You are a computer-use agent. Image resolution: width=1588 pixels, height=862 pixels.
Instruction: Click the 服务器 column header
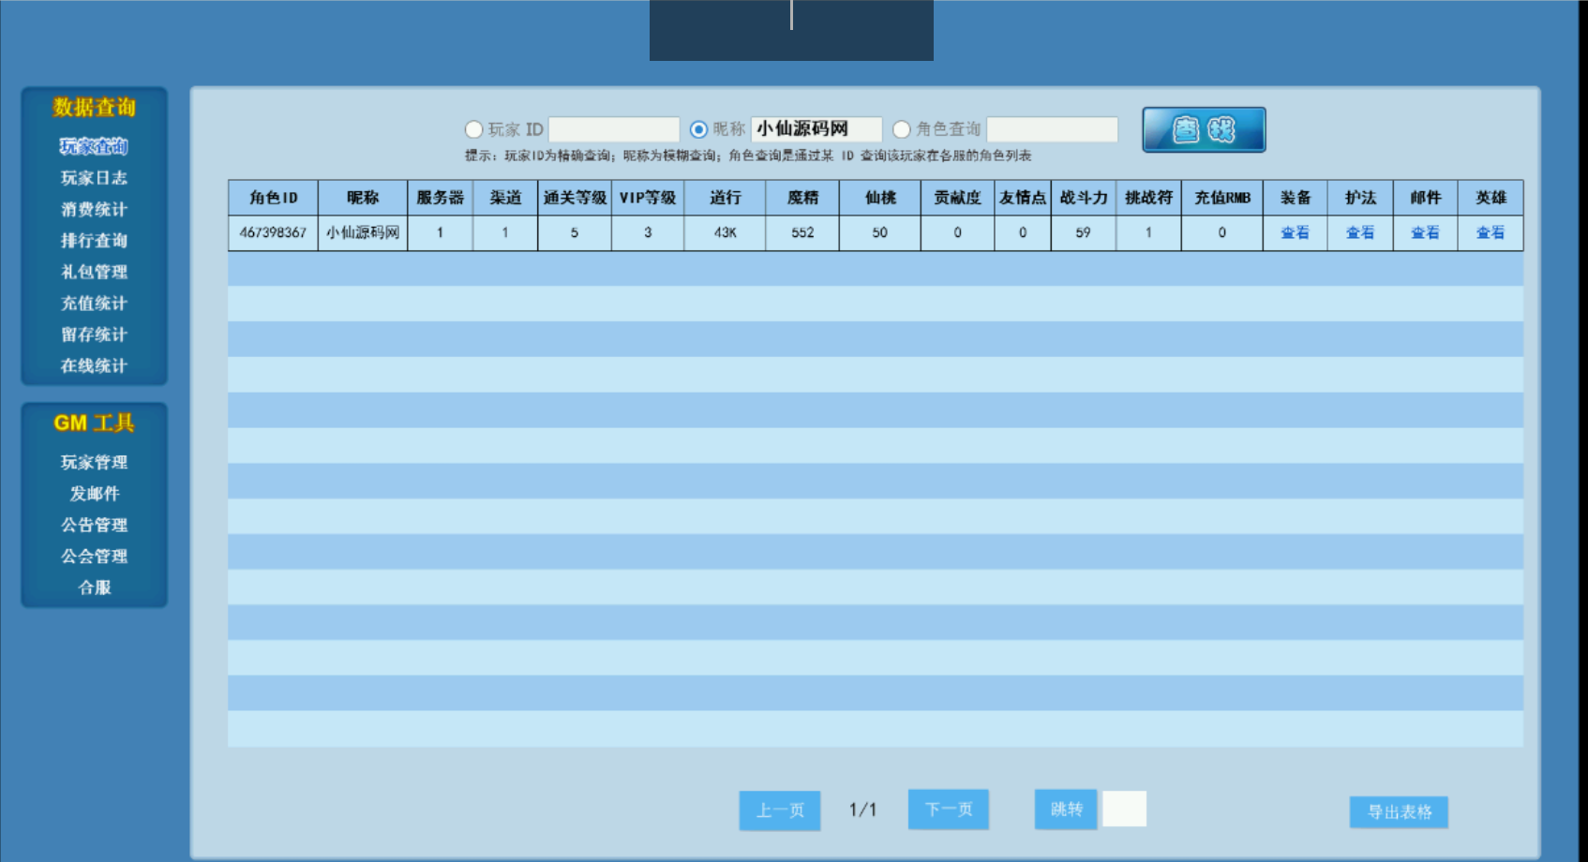[x=440, y=198]
